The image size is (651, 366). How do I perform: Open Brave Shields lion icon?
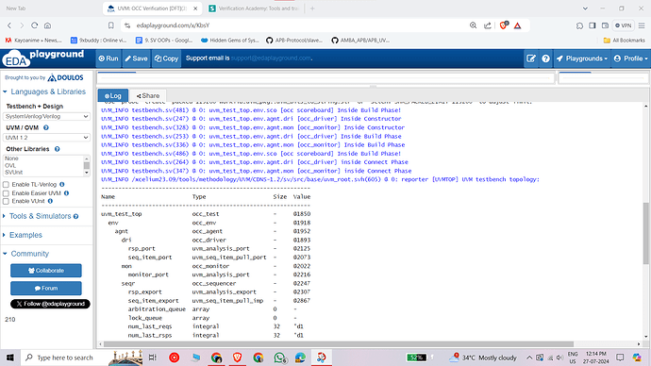coord(504,25)
